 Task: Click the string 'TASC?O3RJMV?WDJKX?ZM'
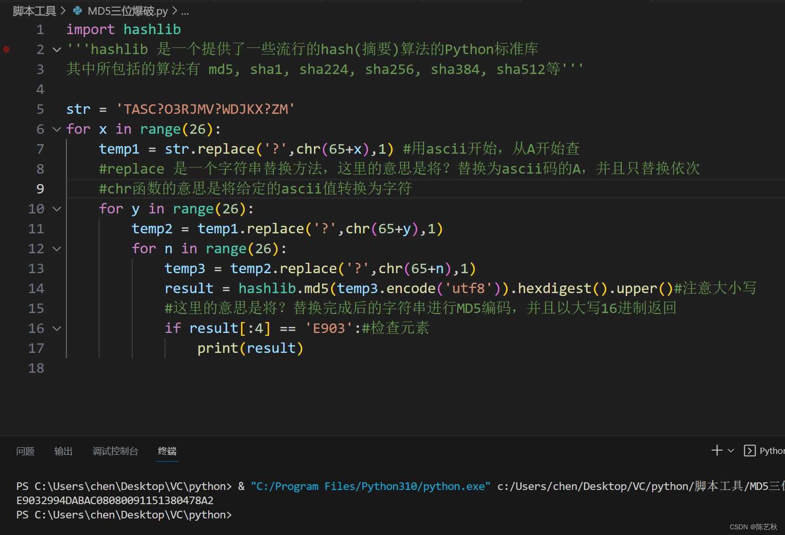(x=205, y=109)
